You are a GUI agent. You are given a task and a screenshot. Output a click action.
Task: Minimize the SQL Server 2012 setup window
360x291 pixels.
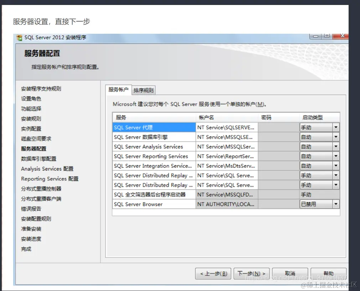pos(316,36)
